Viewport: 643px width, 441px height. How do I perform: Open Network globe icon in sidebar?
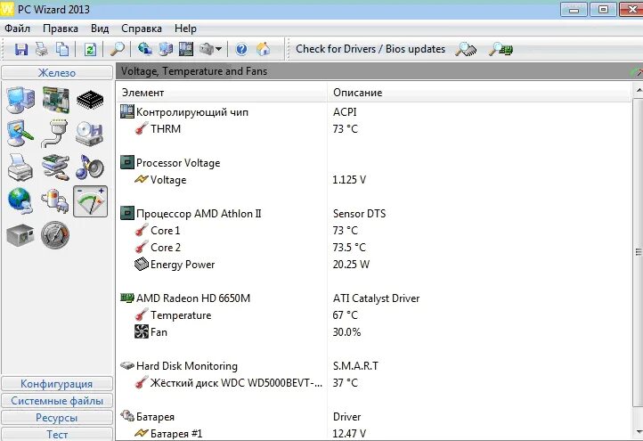[x=20, y=201]
